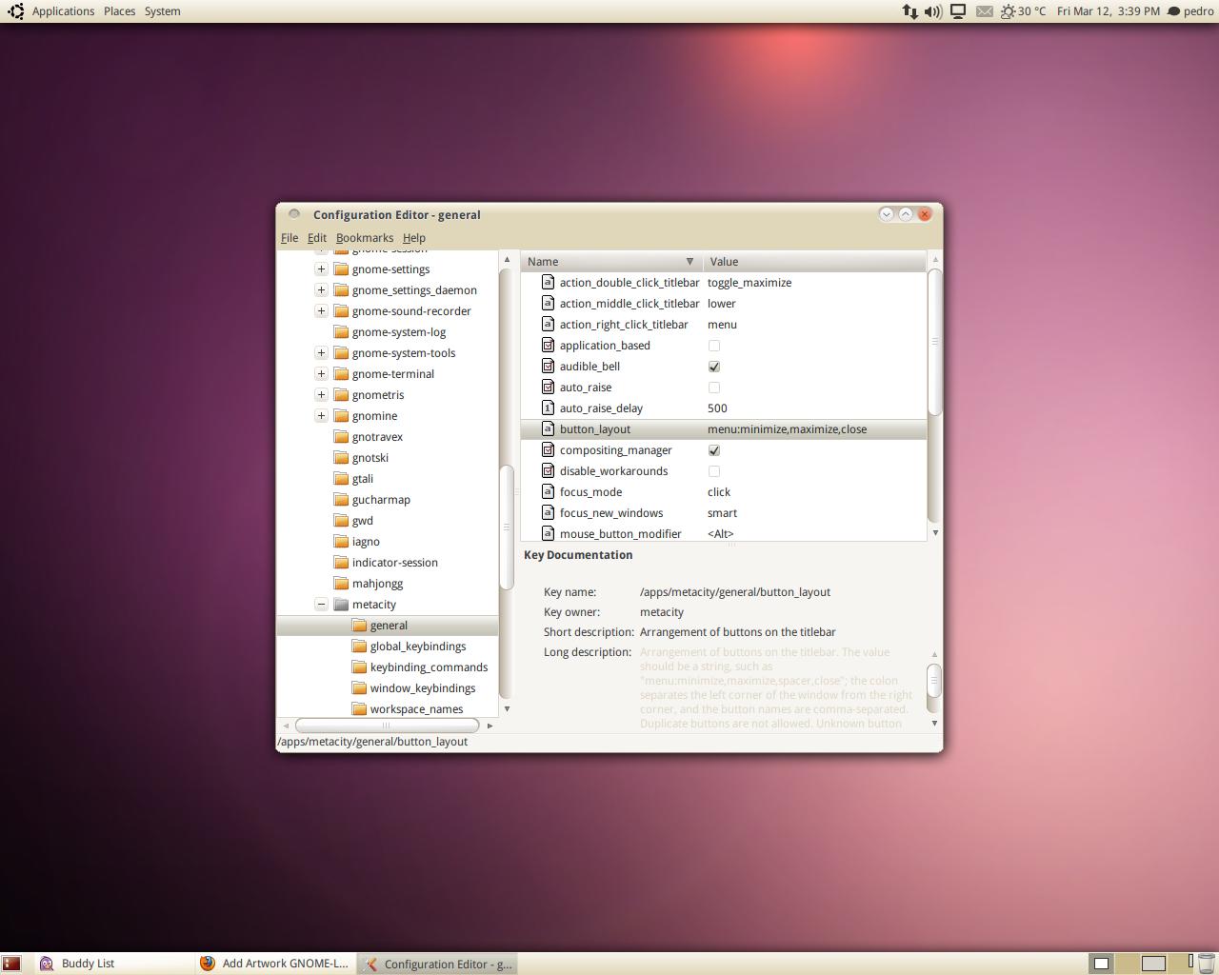Click the window_keybindings folder icon
Viewport: 1219px width, 975px height.
point(359,688)
